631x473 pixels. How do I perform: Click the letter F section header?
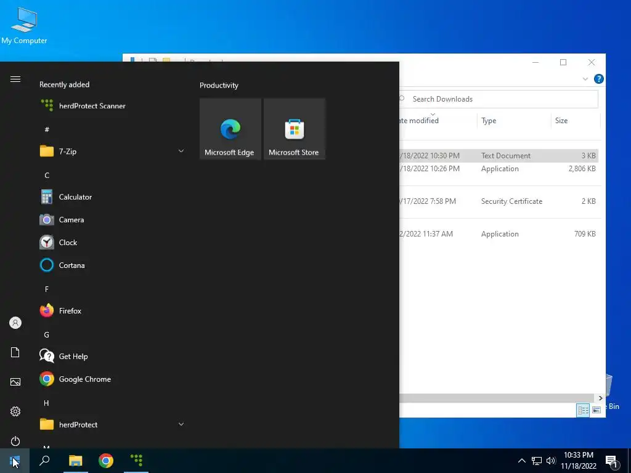pyautogui.click(x=47, y=289)
